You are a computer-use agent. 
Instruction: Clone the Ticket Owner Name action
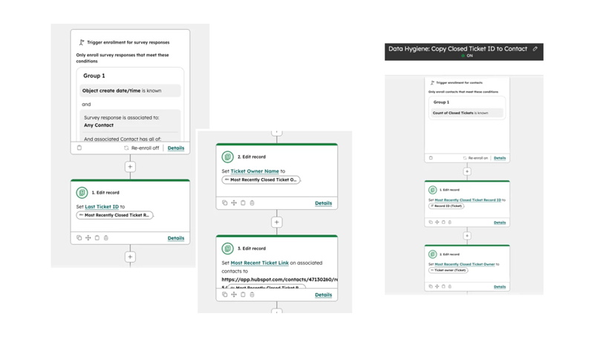coord(225,203)
